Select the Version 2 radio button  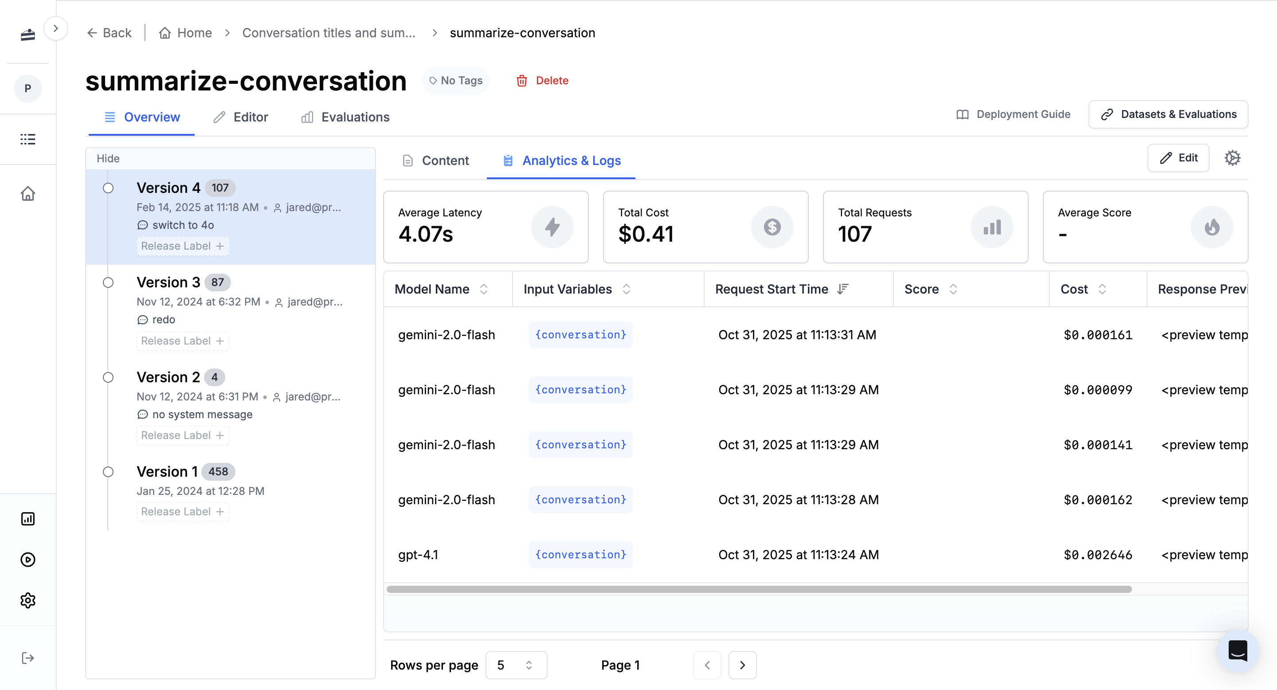(108, 377)
